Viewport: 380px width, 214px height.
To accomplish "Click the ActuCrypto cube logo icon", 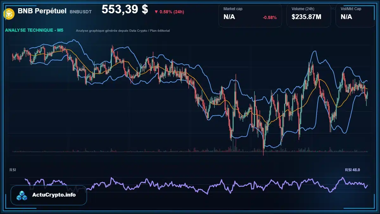I will coord(22,195).
